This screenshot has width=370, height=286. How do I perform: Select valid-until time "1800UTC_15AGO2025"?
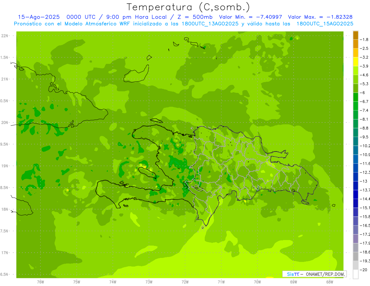click(x=325, y=24)
